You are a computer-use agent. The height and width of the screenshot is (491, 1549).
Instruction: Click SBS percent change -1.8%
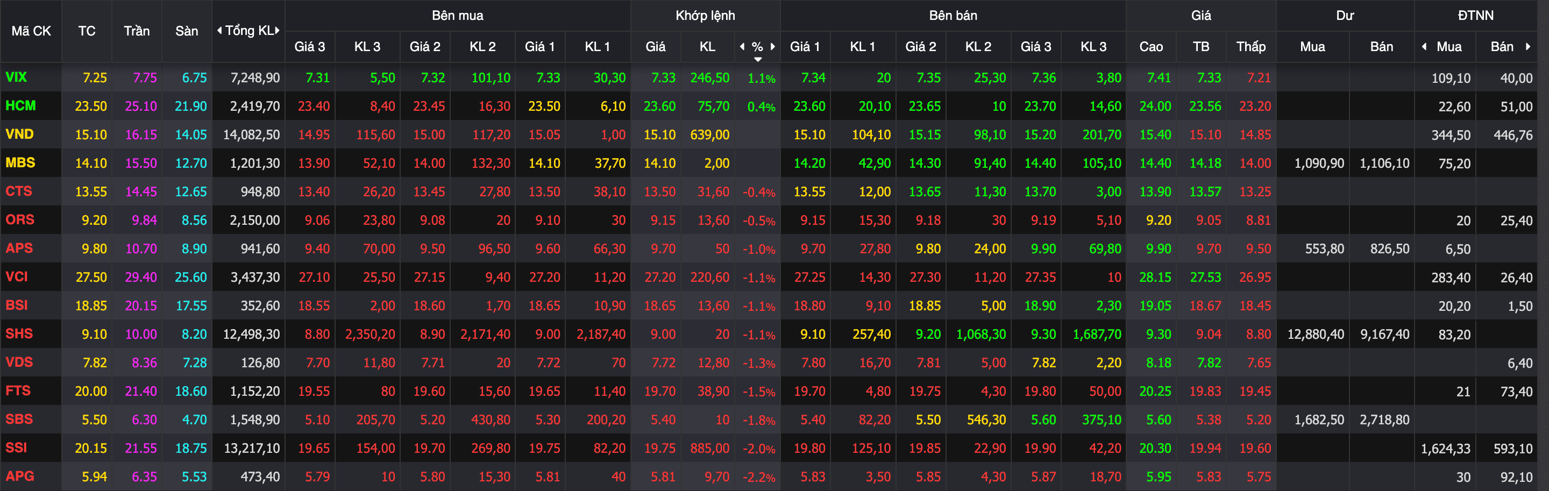[x=759, y=420]
